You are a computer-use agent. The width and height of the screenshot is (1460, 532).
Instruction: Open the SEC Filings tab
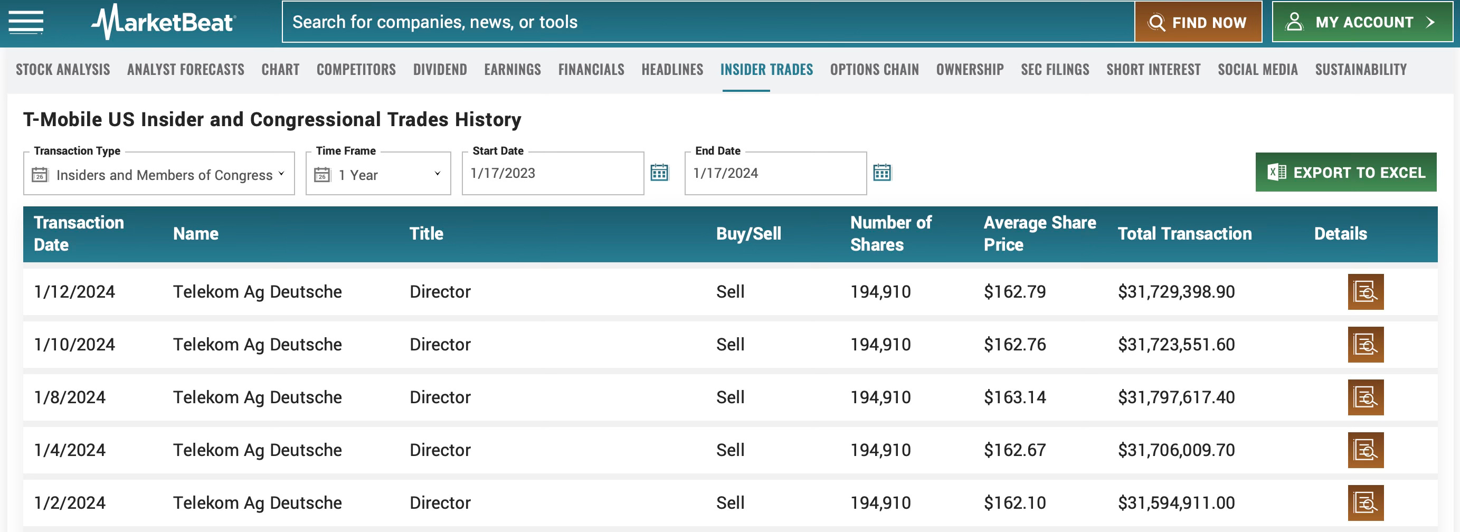click(x=1055, y=69)
